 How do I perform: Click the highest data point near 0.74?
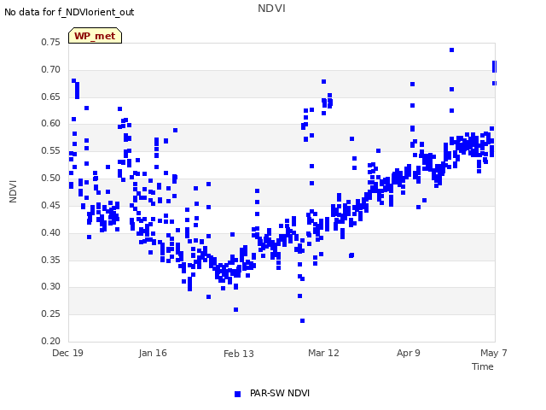point(451,50)
